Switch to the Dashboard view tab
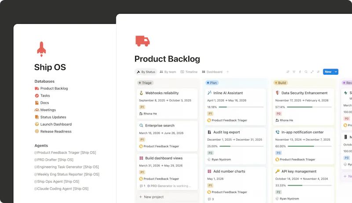 pos(212,72)
